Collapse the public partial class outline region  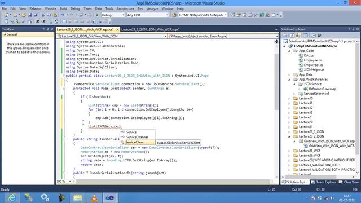tap(64, 76)
